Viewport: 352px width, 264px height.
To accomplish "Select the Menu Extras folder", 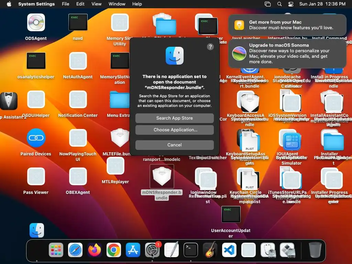I will pos(120,100).
